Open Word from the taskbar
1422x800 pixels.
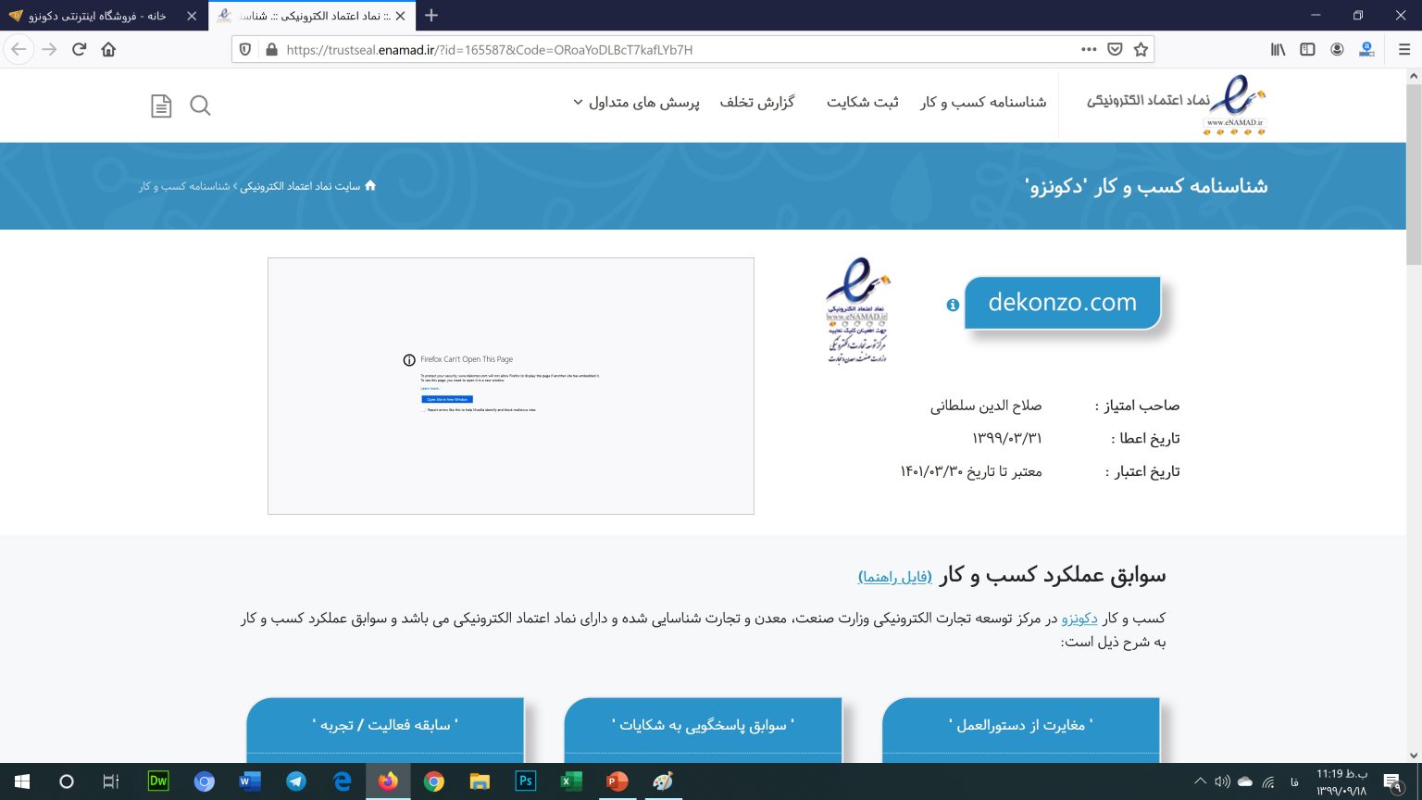tap(250, 781)
